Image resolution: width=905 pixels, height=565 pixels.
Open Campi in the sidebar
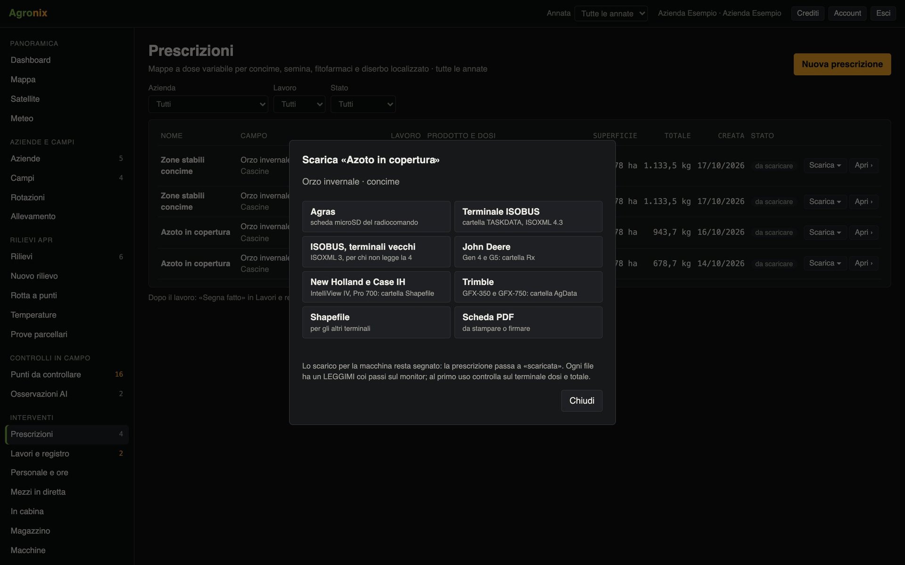point(66,178)
